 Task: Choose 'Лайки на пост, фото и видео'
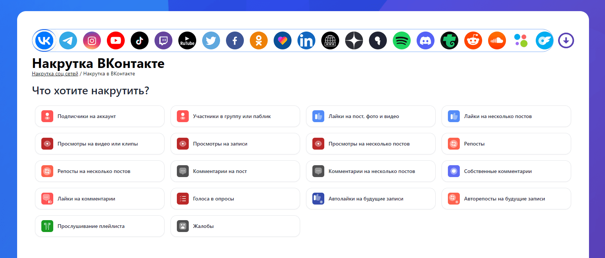point(370,116)
